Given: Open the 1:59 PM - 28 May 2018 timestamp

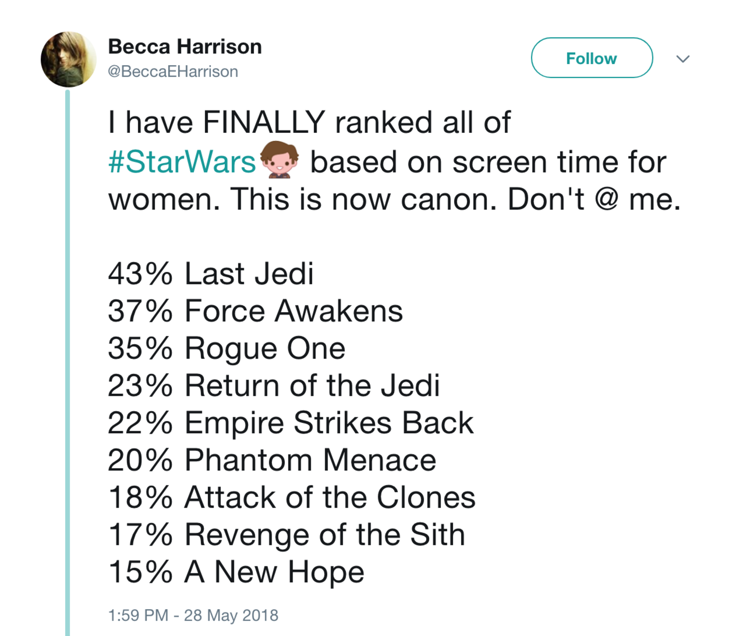Looking at the screenshot, I should tap(193, 615).
